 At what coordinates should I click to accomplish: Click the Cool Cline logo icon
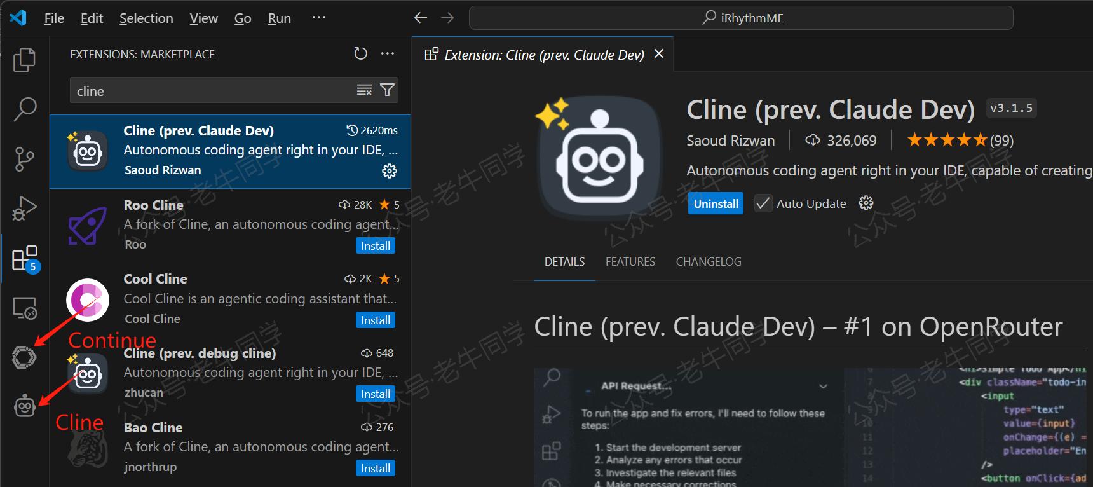pos(88,300)
